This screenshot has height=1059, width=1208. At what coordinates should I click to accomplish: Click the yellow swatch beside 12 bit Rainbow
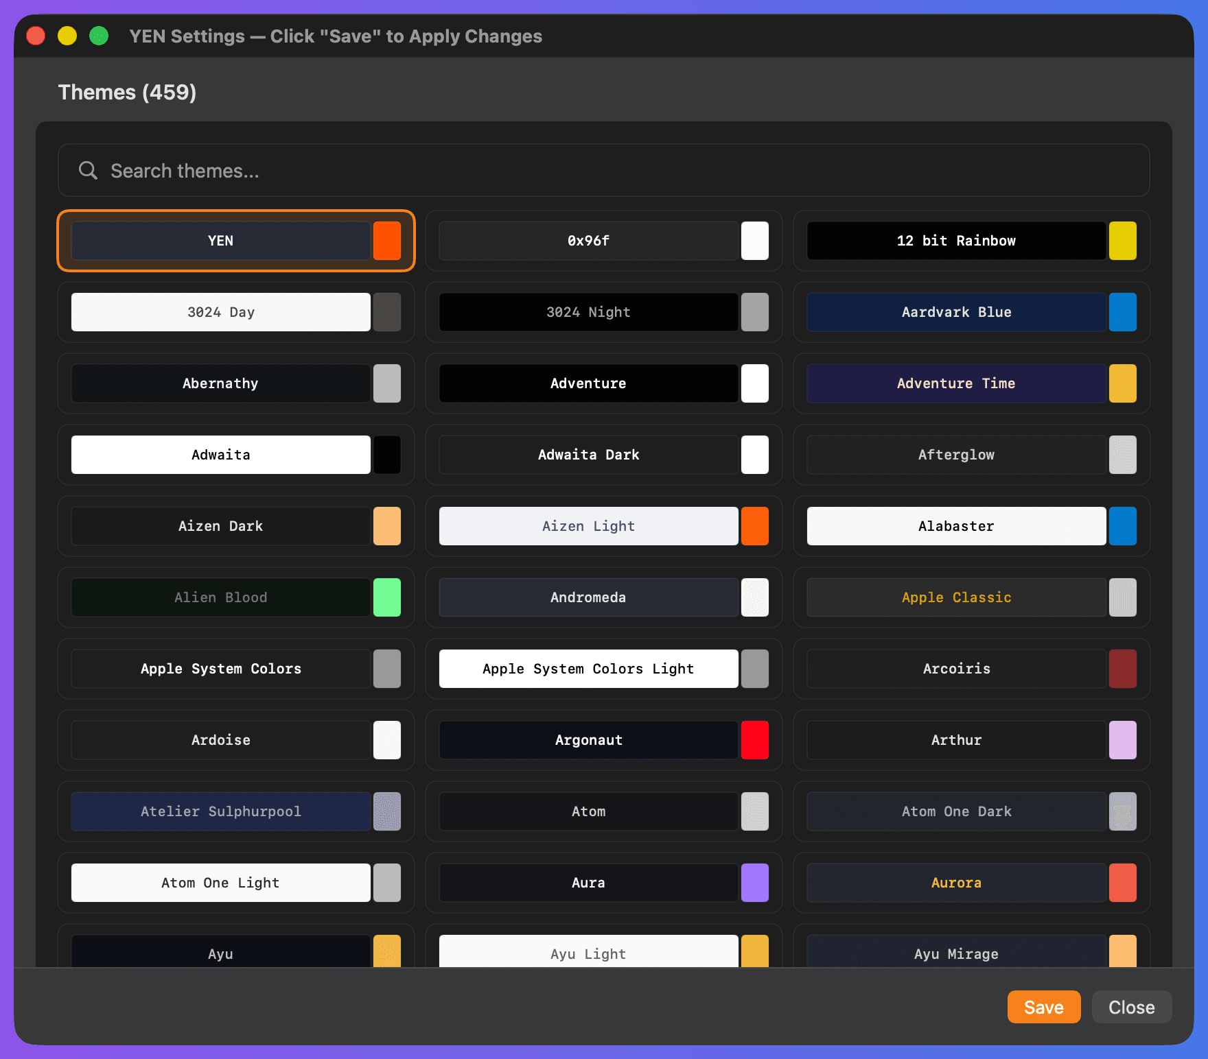point(1123,241)
